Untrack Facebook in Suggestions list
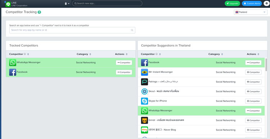This screenshot has width=270, height=139. (x=253, y=63)
